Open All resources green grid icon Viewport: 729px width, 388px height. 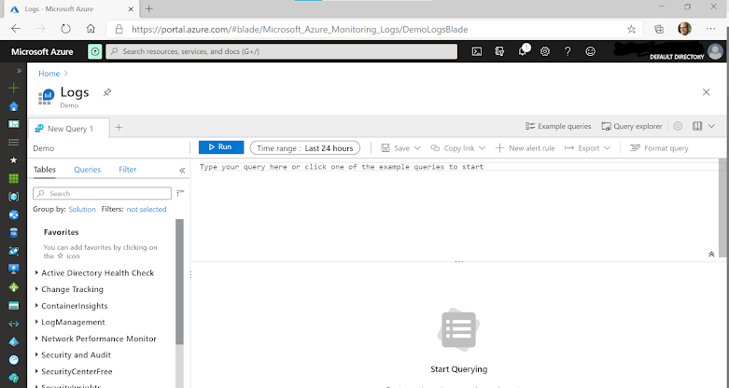13,178
